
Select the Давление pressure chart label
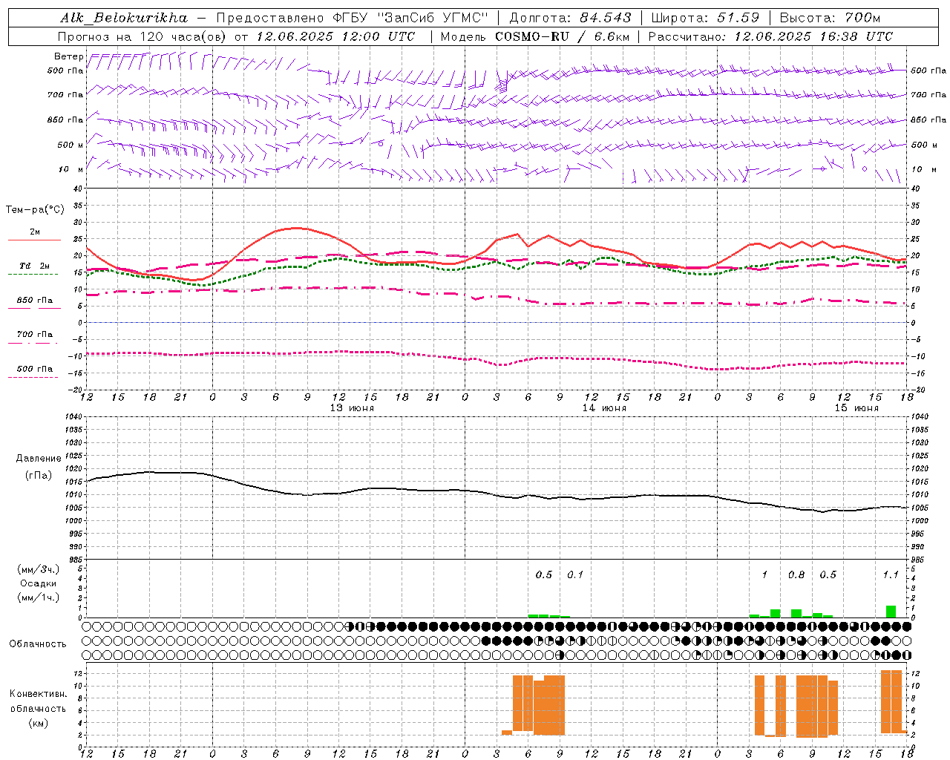point(39,459)
